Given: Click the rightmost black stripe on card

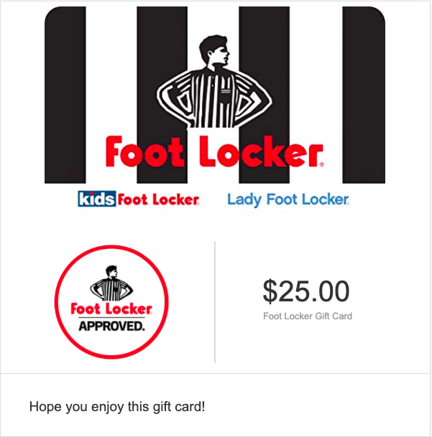Looking at the screenshot, I should tap(364, 95).
